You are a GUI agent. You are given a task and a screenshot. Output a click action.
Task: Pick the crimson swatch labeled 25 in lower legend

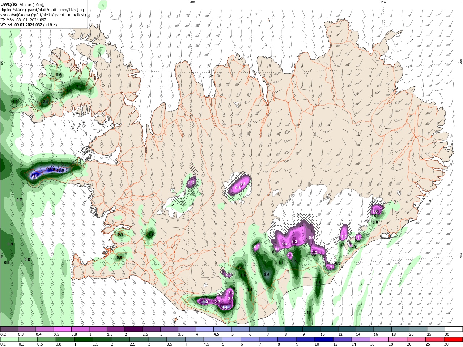tap(435, 339)
